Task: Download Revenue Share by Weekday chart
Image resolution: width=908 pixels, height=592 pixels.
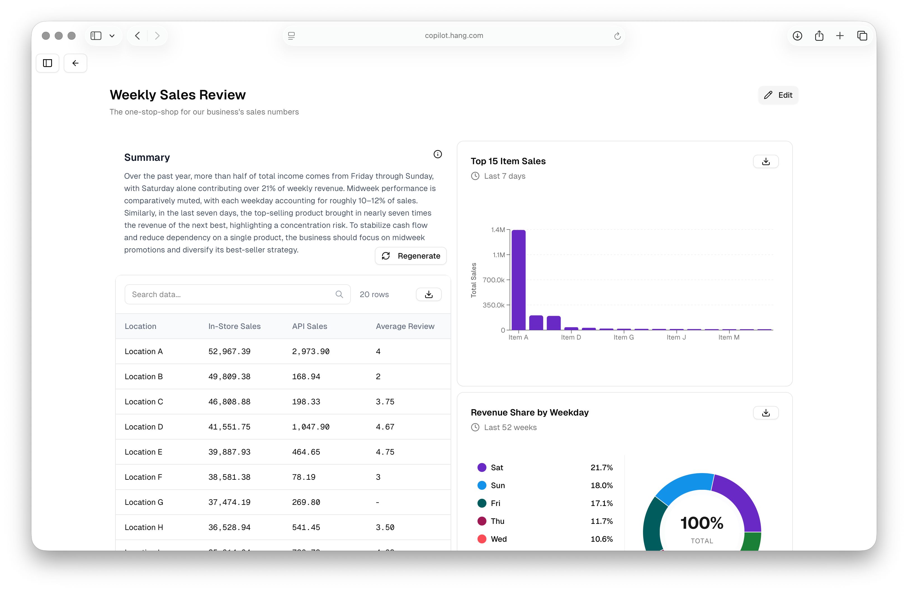Action: (766, 412)
